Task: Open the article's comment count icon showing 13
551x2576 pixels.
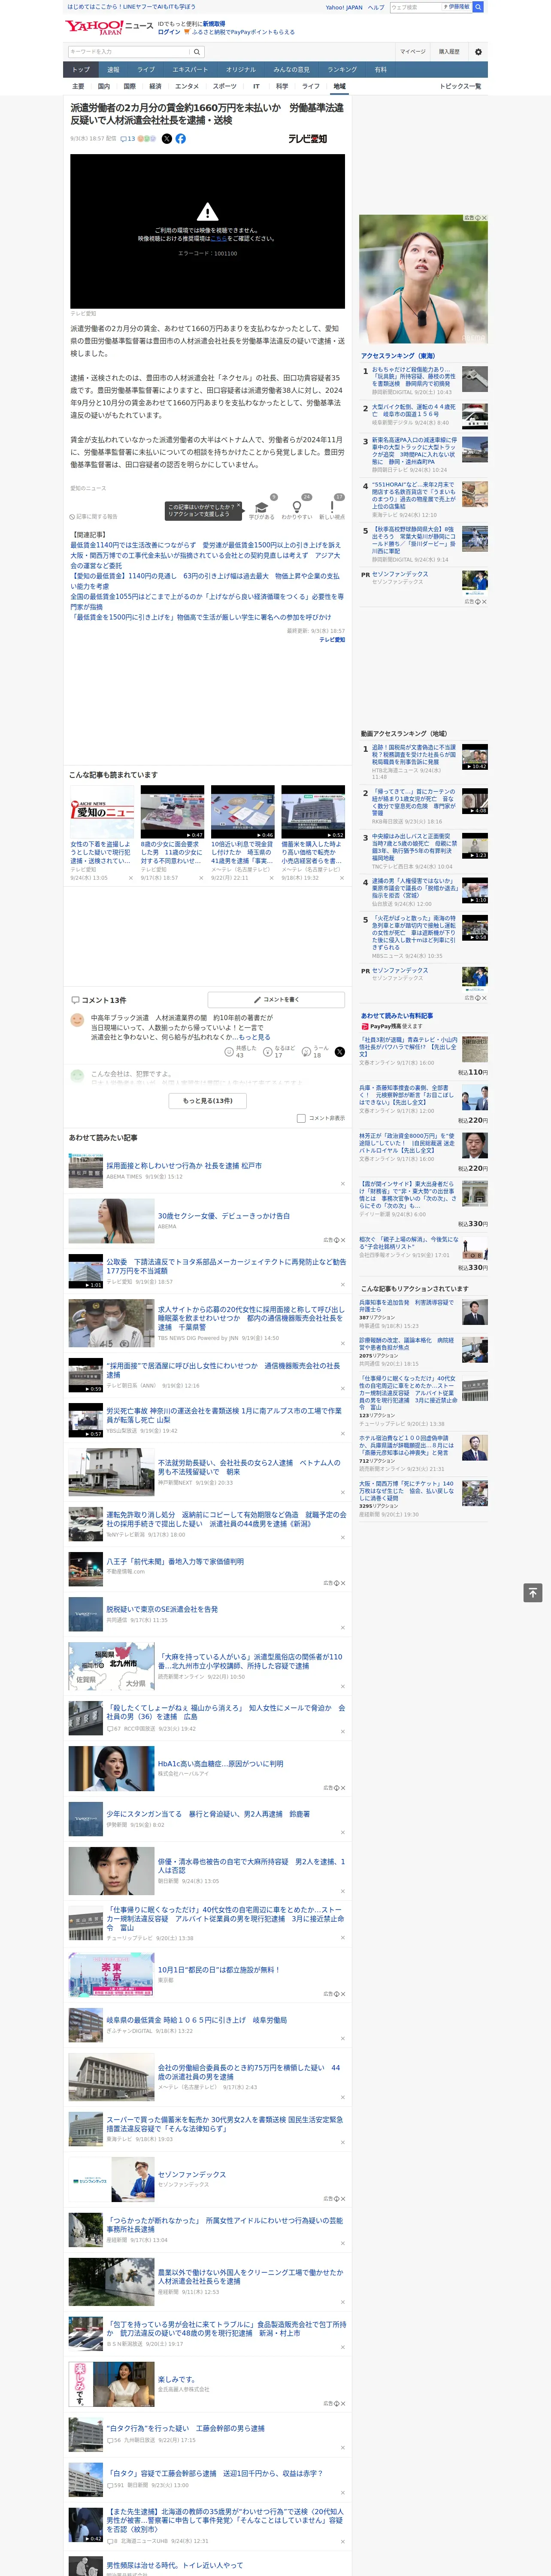Action: tap(128, 139)
